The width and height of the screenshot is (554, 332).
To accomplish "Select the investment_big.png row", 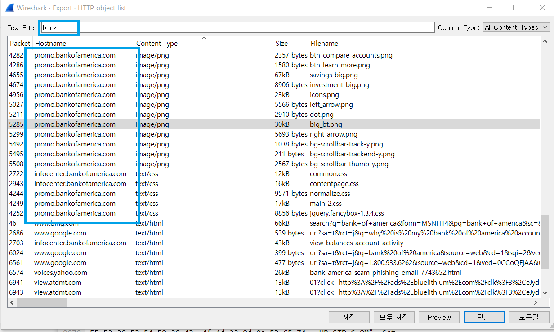I will tap(274, 85).
